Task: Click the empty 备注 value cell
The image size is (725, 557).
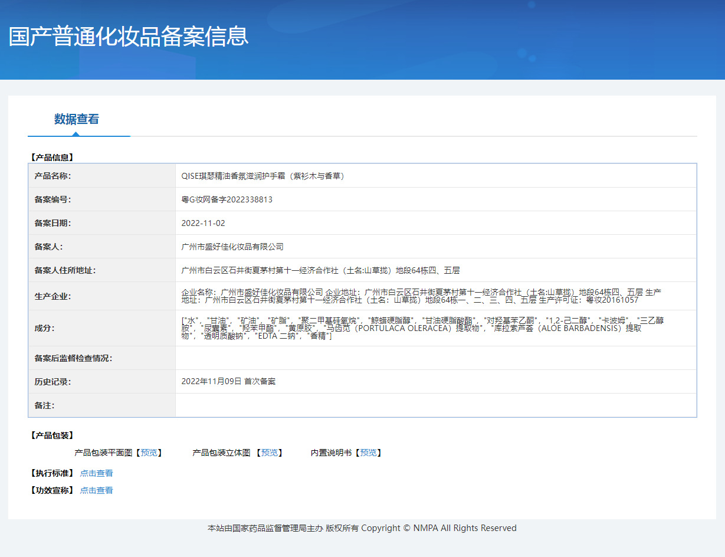Action: pyautogui.click(x=435, y=405)
